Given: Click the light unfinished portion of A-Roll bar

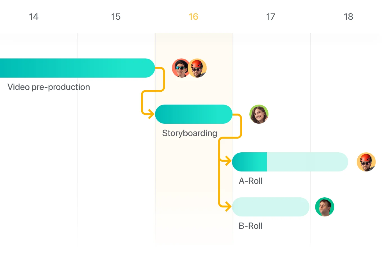Looking at the screenshot, I should tap(308, 162).
